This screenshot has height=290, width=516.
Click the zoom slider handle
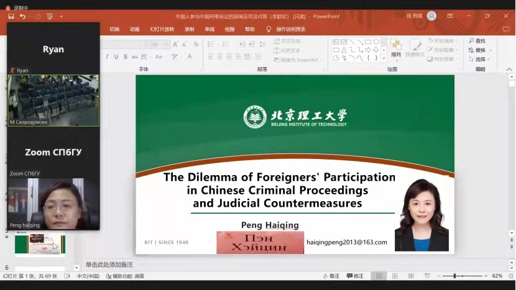pos(454,276)
